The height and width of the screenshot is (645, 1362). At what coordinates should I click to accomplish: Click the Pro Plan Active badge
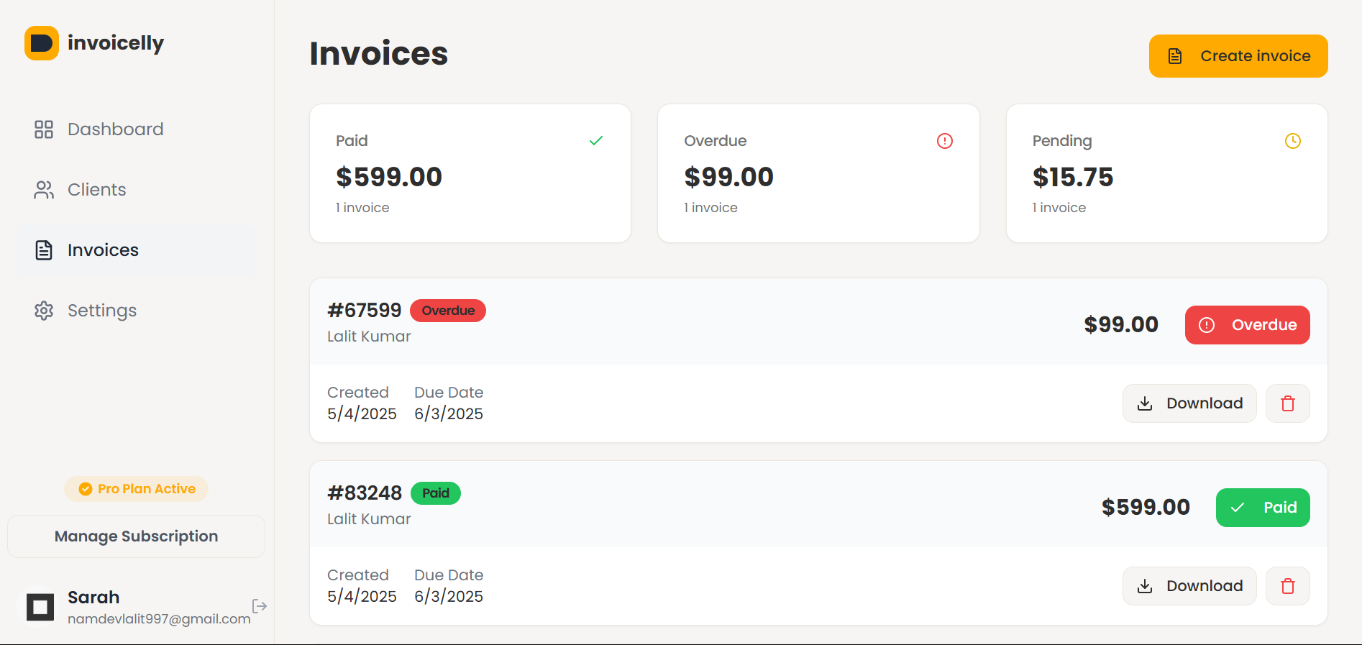pyautogui.click(x=137, y=489)
